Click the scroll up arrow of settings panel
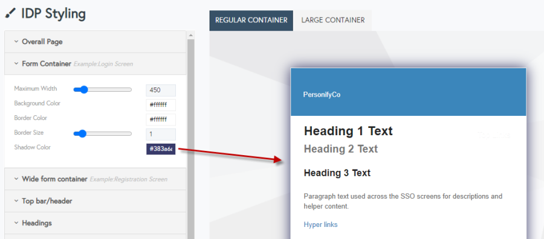Screen dimensions: 544x239 coord(190,35)
